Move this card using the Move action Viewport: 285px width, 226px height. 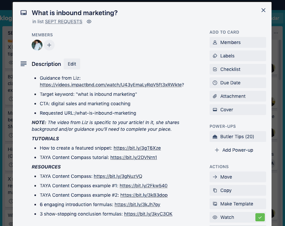coord(238,177)
